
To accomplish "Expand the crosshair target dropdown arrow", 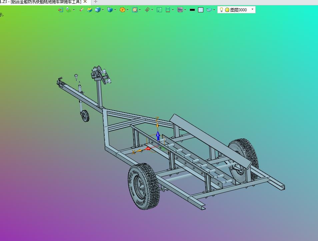I will pos(152,10).
